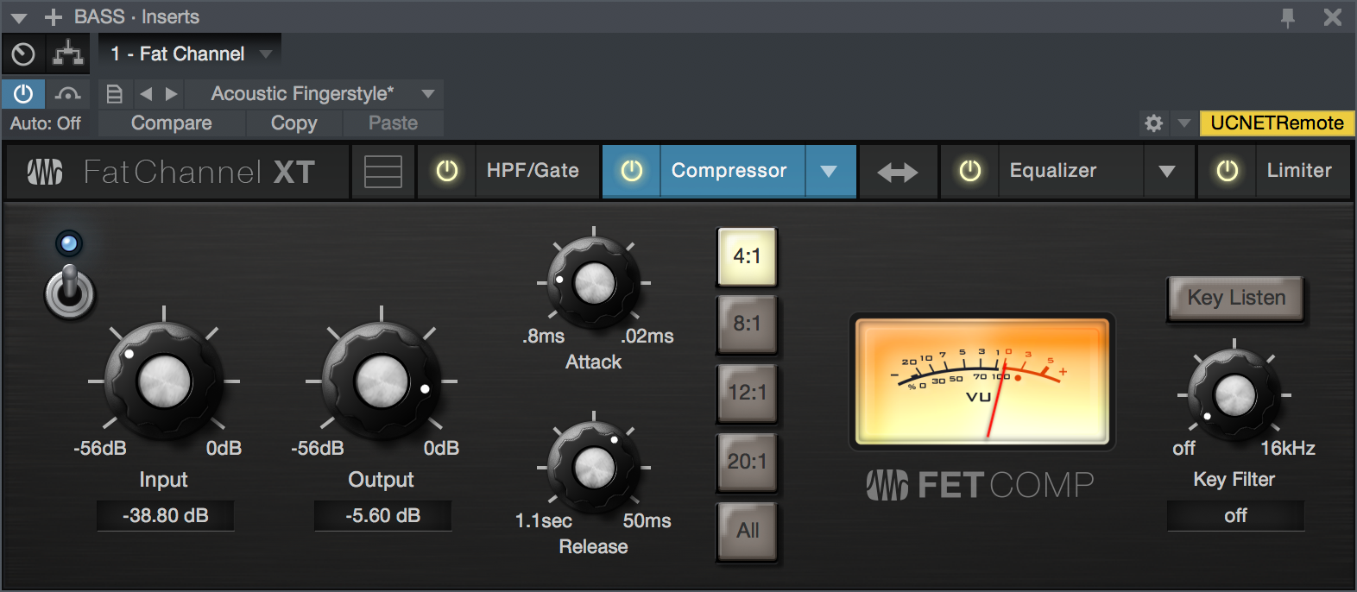Click the Compare button
Viewport: 1357px width, 592px height.
172,123
